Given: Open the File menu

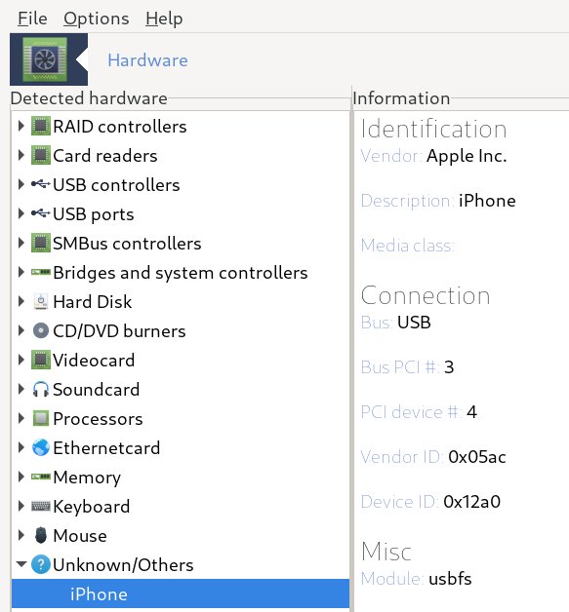Looking at the screenshot, I should [32, 19].
